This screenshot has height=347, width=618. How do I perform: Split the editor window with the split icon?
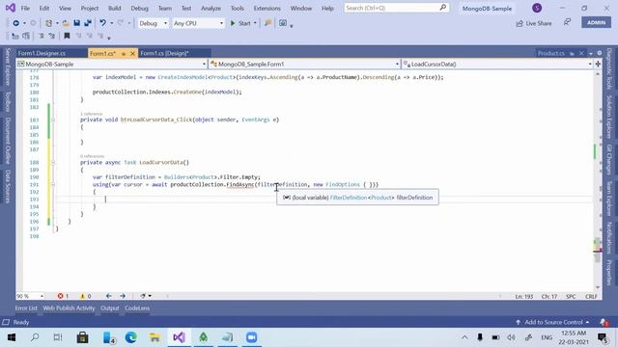click(598, 64)
